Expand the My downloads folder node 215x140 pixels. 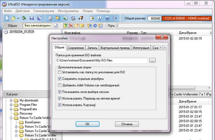point(11,100)
